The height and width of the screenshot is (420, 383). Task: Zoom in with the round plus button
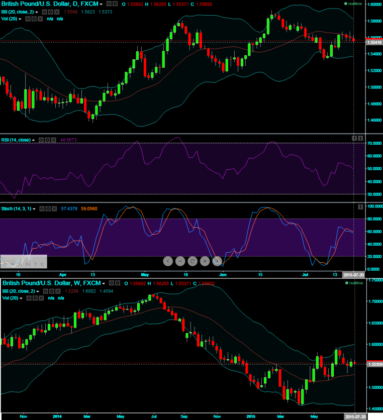(205, 261)
